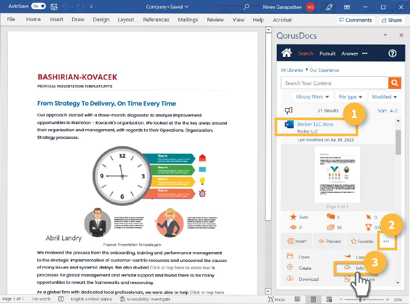This screenshot has height=304, width=410.
Task: Click the Focus mode button
Action: pos(276,299)
